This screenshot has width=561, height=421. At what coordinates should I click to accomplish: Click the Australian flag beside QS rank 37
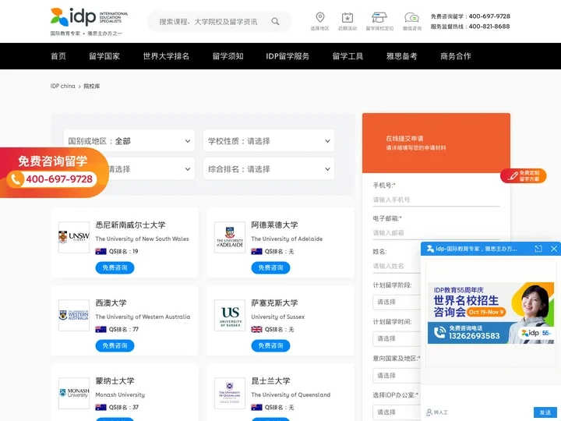coord(101,408)
